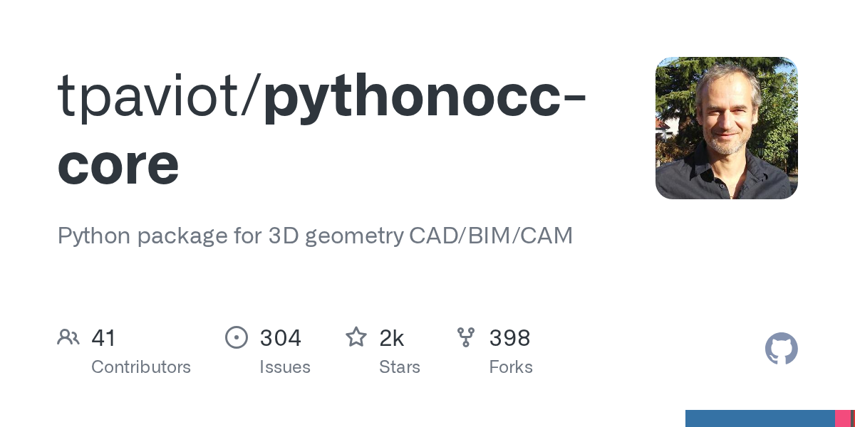Click the 2k star count
Screen dimensions: 855x427
pyautogui.click(x=392, y=338)
